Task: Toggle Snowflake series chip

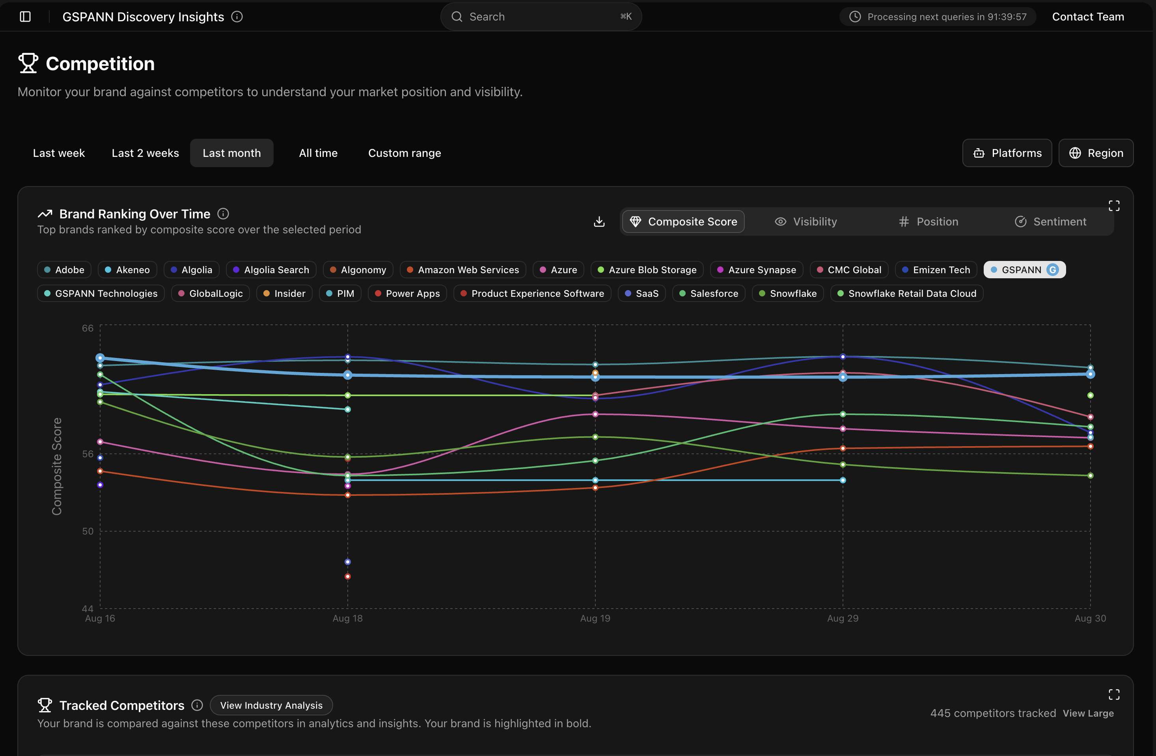Action: click(x=787, y=293)
